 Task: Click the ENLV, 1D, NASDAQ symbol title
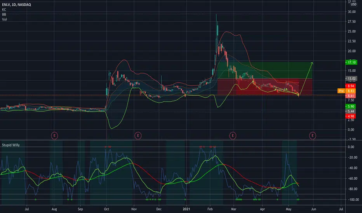pyautogui.click(x=16, y=5)
